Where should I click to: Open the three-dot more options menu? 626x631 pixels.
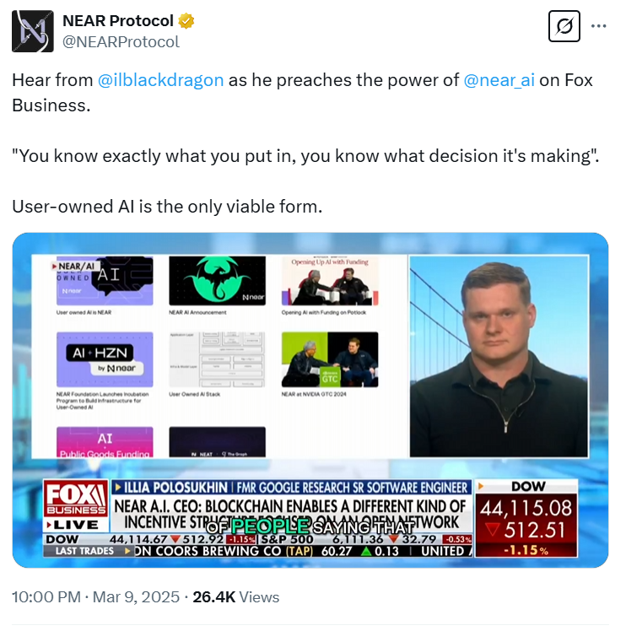(x=599, y=26)
